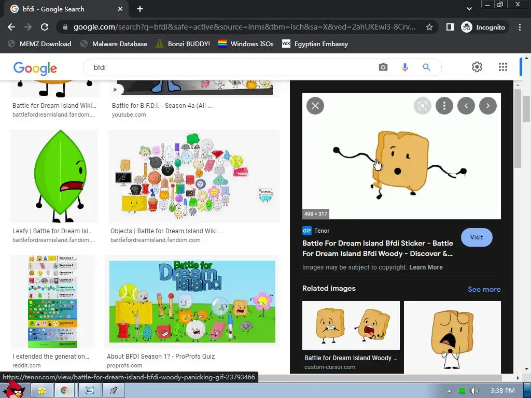Open the MEMZ Download bookmark

pyautogui.click(x=39, y=44)
